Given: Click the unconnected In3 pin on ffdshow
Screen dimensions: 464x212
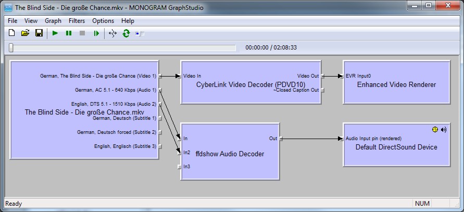Looking at the screenshot, I should pyautogui.click(x=179, y=167).
